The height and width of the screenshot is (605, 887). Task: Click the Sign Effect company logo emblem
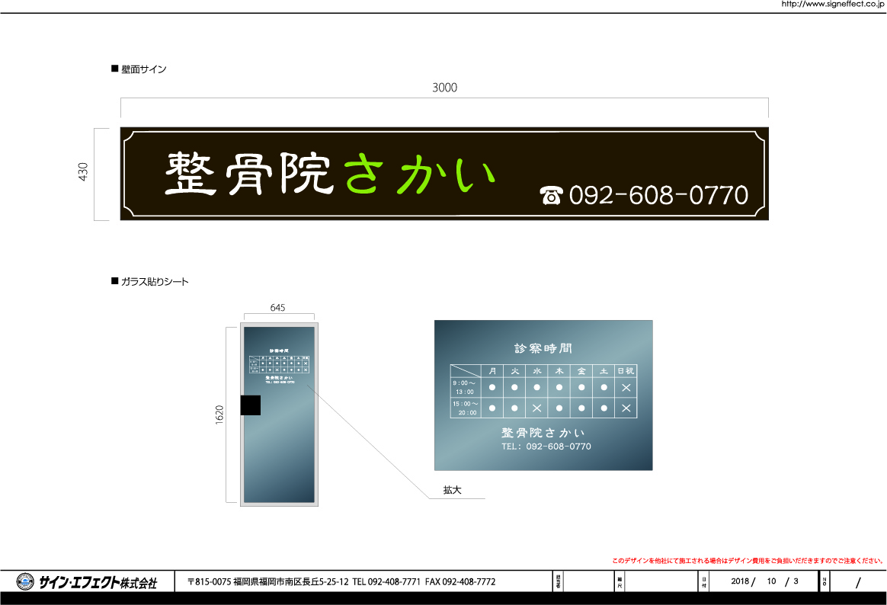[25, 581]
